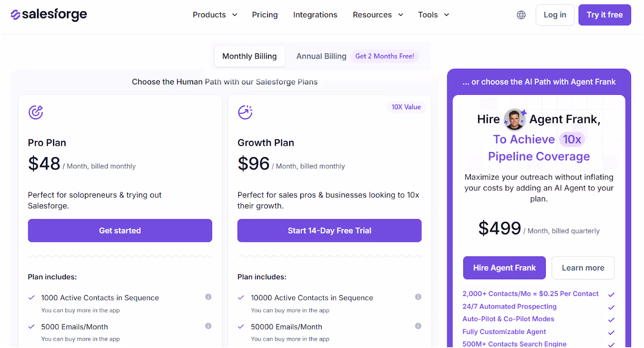
Task: Open the Pricing page
Action: [x=265, y=15]
